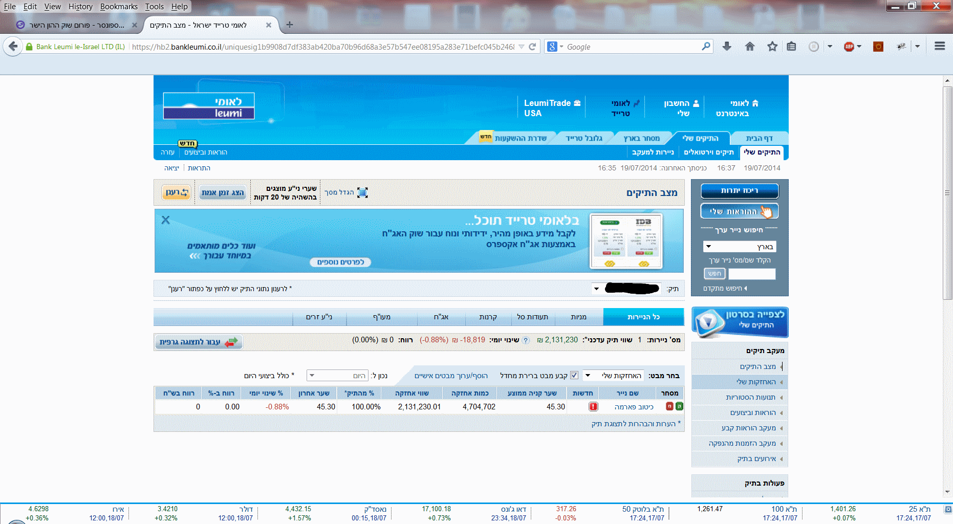This screenshot has height=524, width=953.
Task: Click the הצג זמן אמת button
Action: (223, 192)
